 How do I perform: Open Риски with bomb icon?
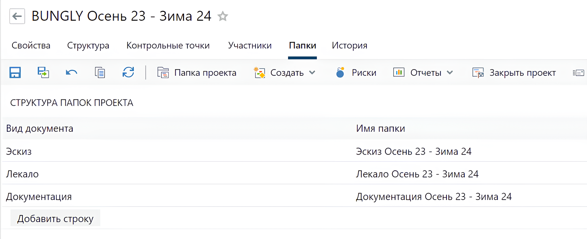[x=356, y=73]
